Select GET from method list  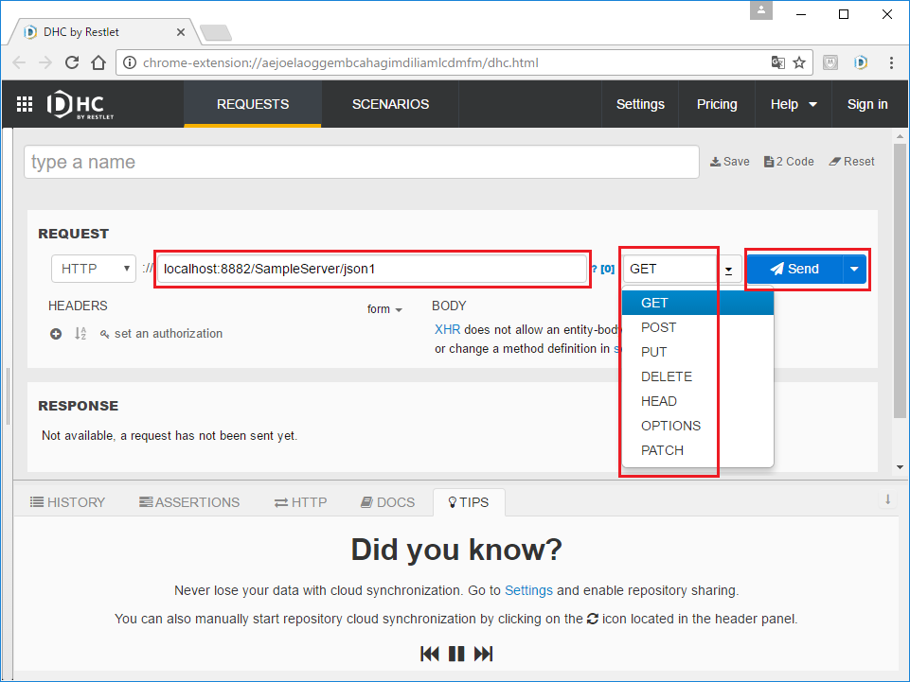point(698,303)
